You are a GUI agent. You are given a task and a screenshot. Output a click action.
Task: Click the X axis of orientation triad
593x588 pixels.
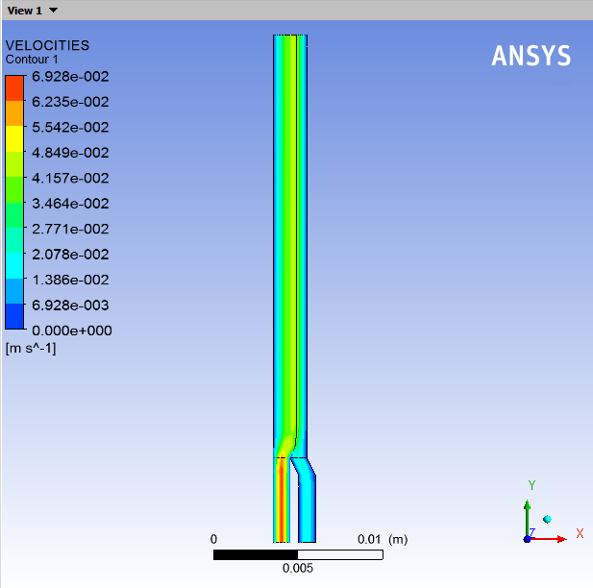click(x=547, y=538)
